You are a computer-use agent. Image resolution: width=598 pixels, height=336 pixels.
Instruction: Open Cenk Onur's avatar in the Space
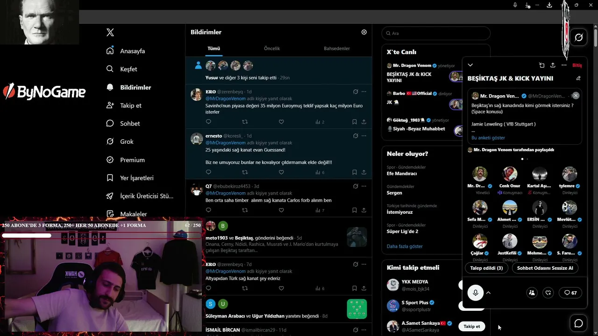point(510,174)
